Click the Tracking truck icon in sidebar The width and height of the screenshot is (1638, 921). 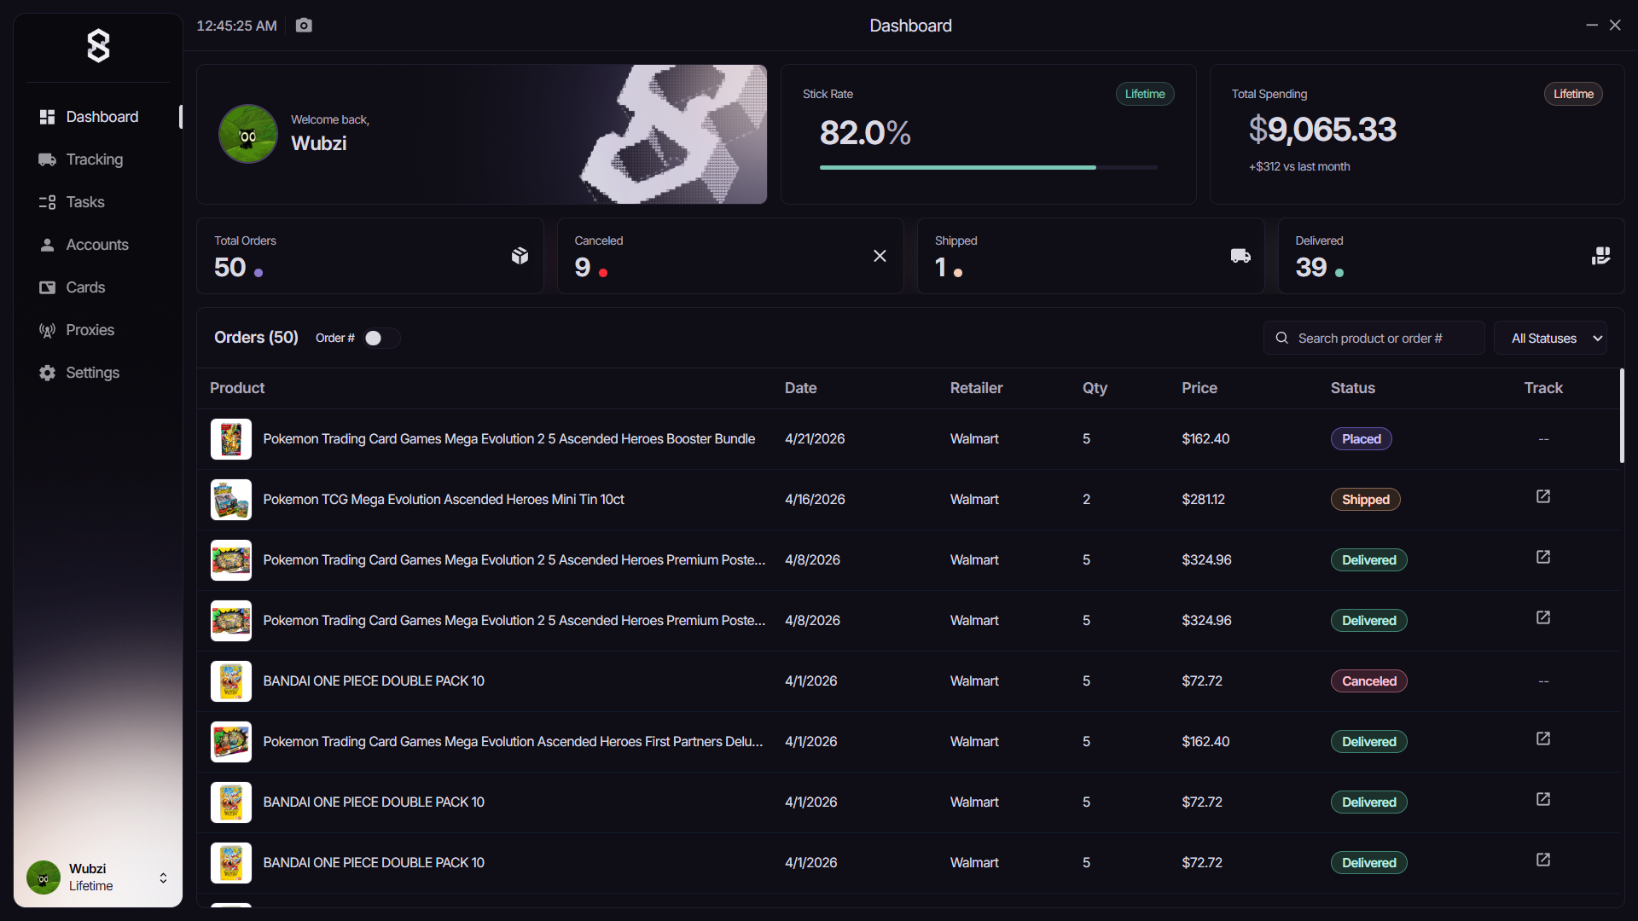pos(47,159)
